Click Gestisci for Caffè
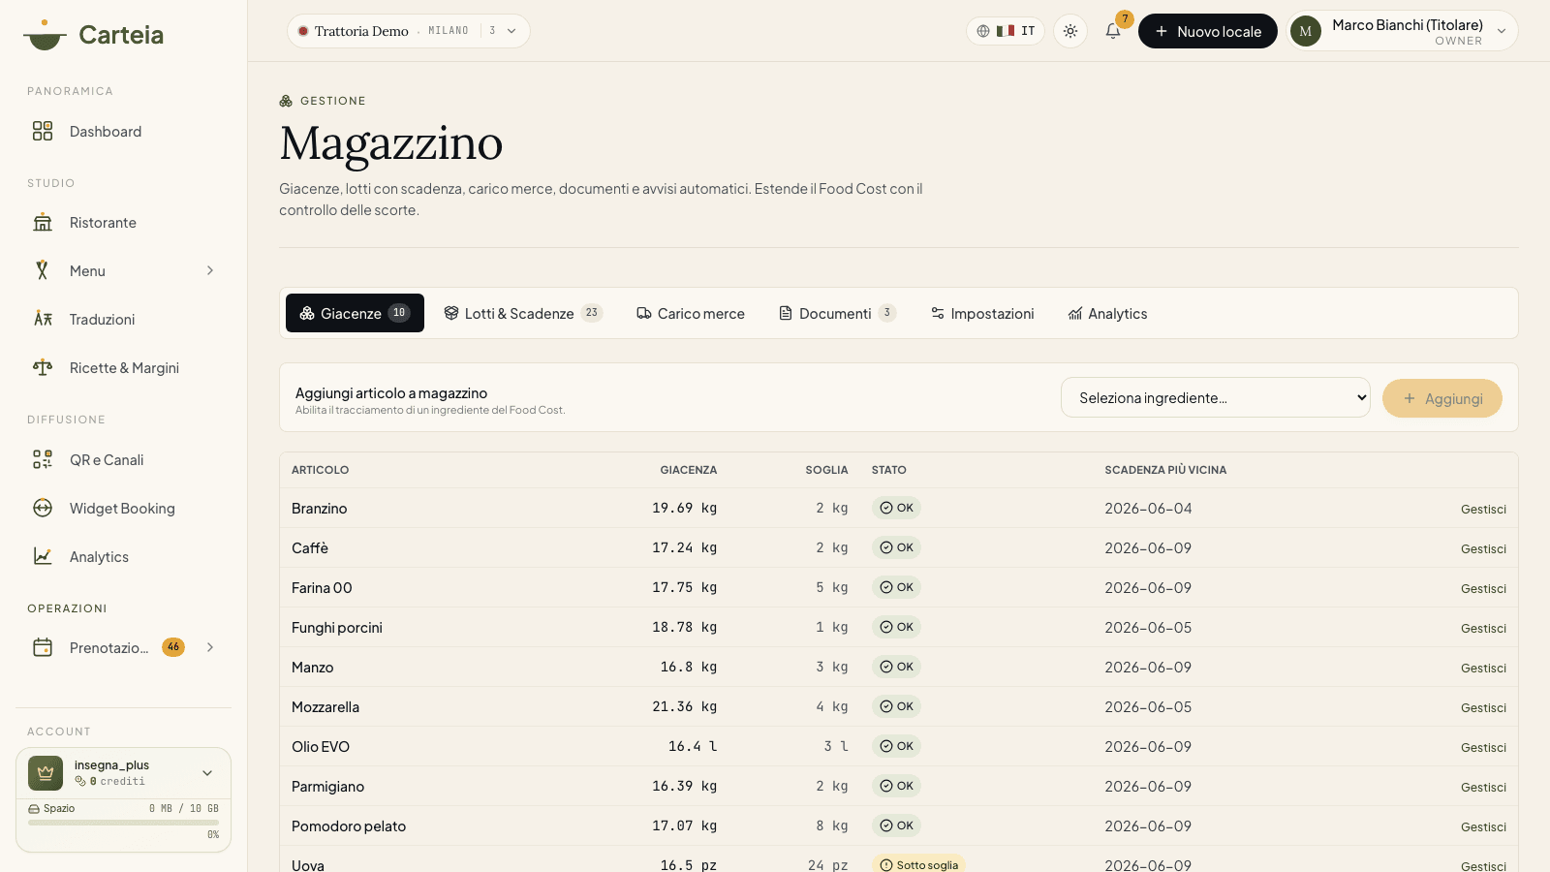 [x=1483, y=548]
